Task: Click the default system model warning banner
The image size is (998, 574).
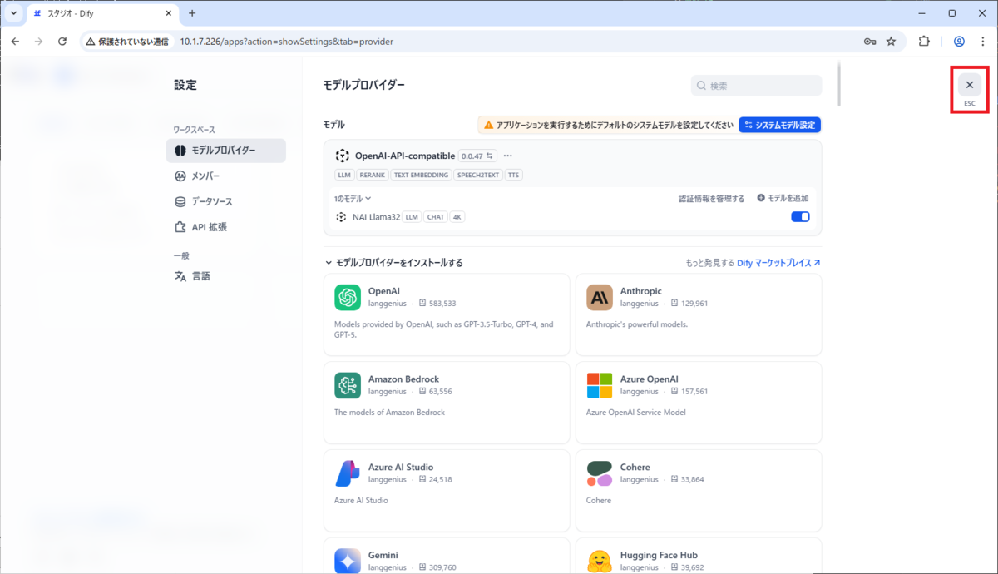Action: [607, 125]
